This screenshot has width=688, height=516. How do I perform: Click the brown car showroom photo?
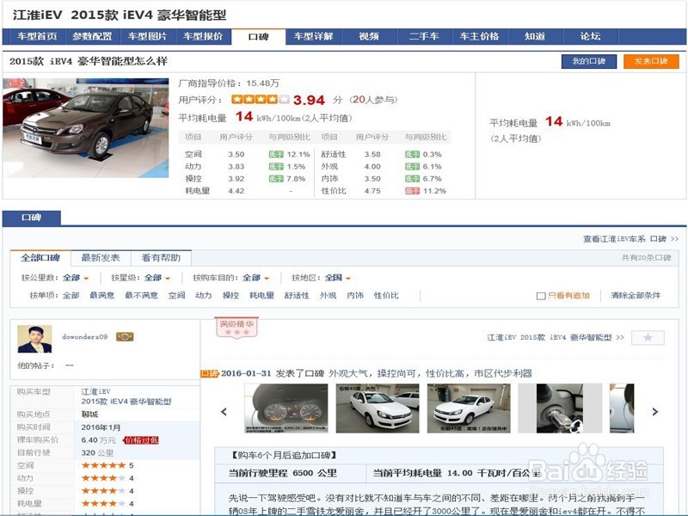click(x=85, y=127)
